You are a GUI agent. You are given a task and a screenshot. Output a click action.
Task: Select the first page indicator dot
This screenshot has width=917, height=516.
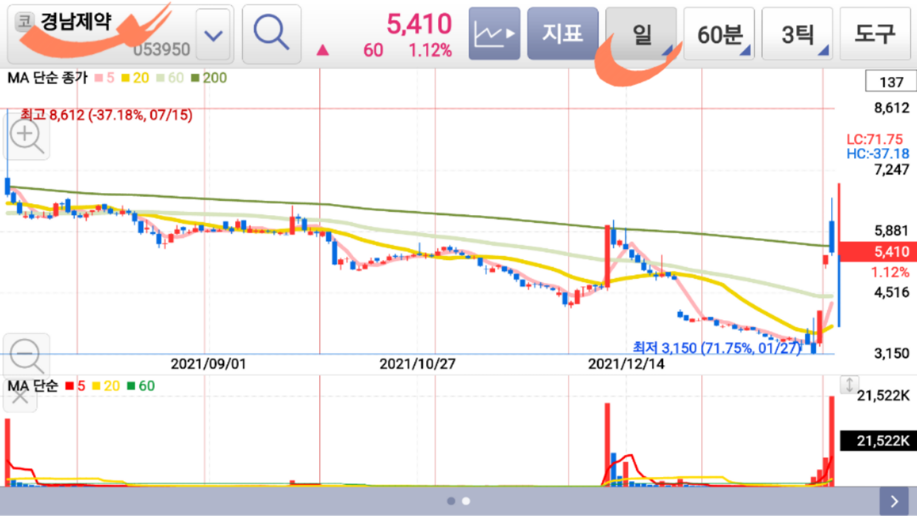pos(451,501)
